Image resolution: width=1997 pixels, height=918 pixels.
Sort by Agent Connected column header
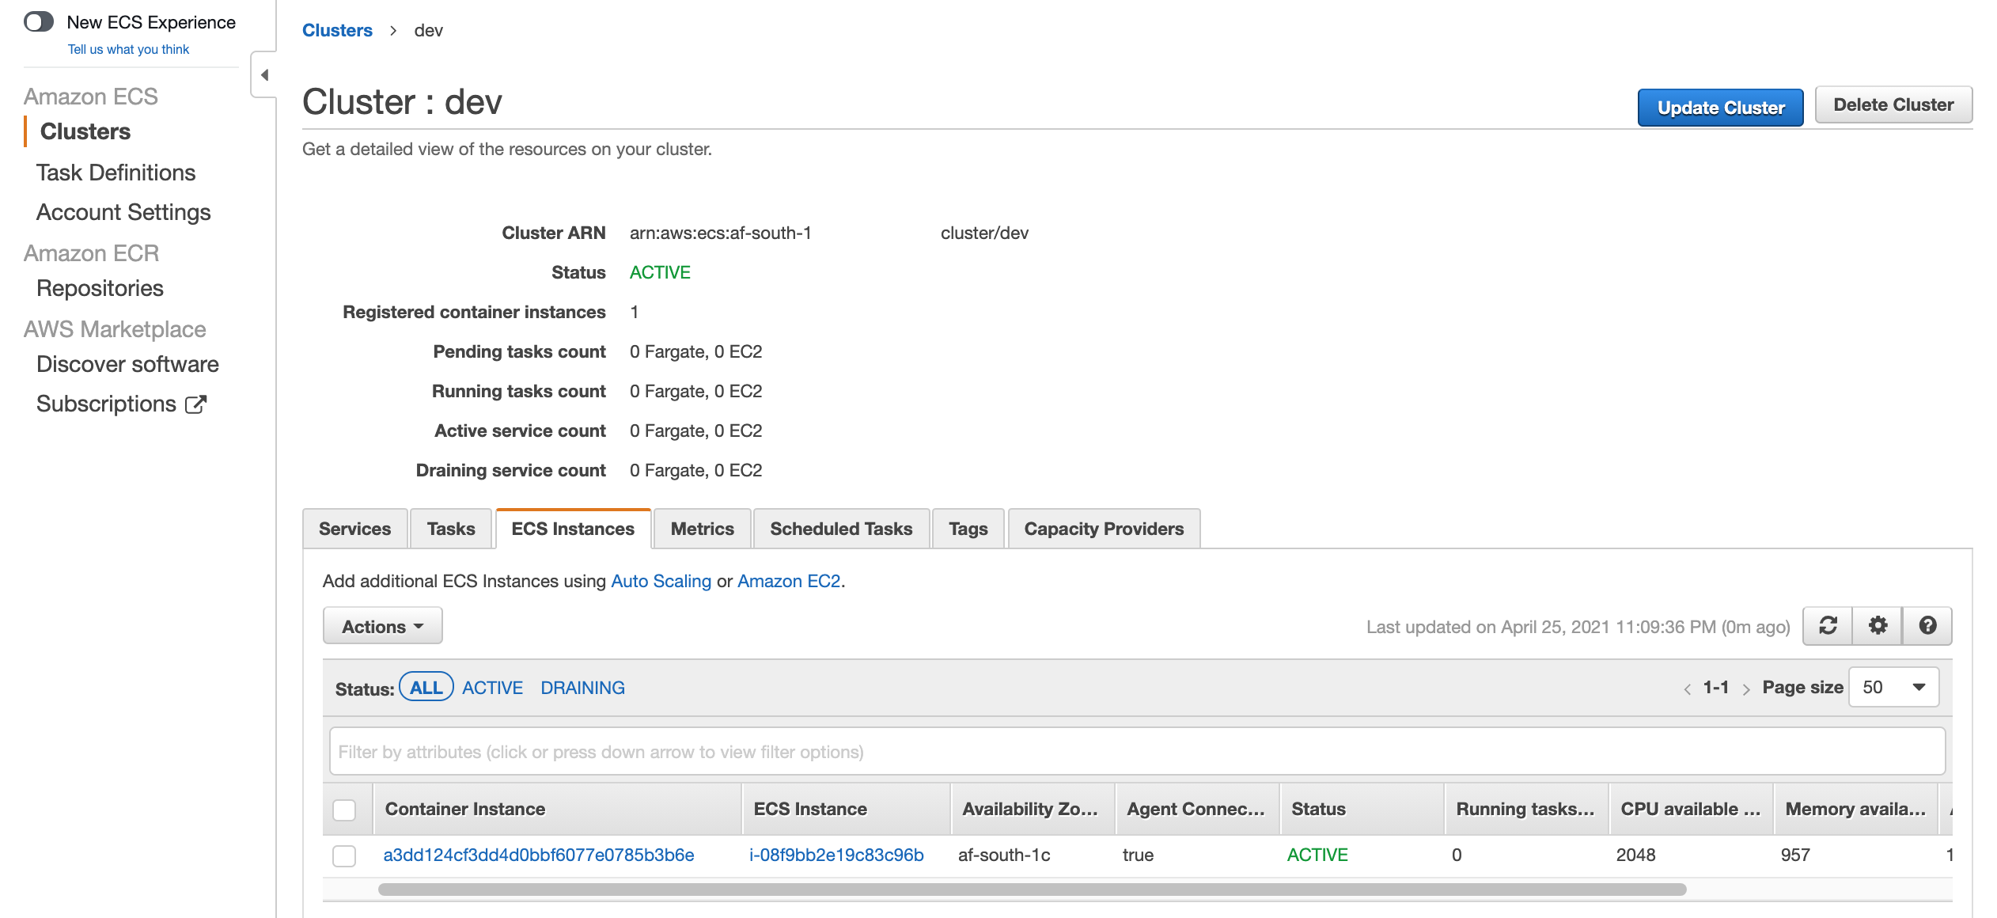point(1197,809)
